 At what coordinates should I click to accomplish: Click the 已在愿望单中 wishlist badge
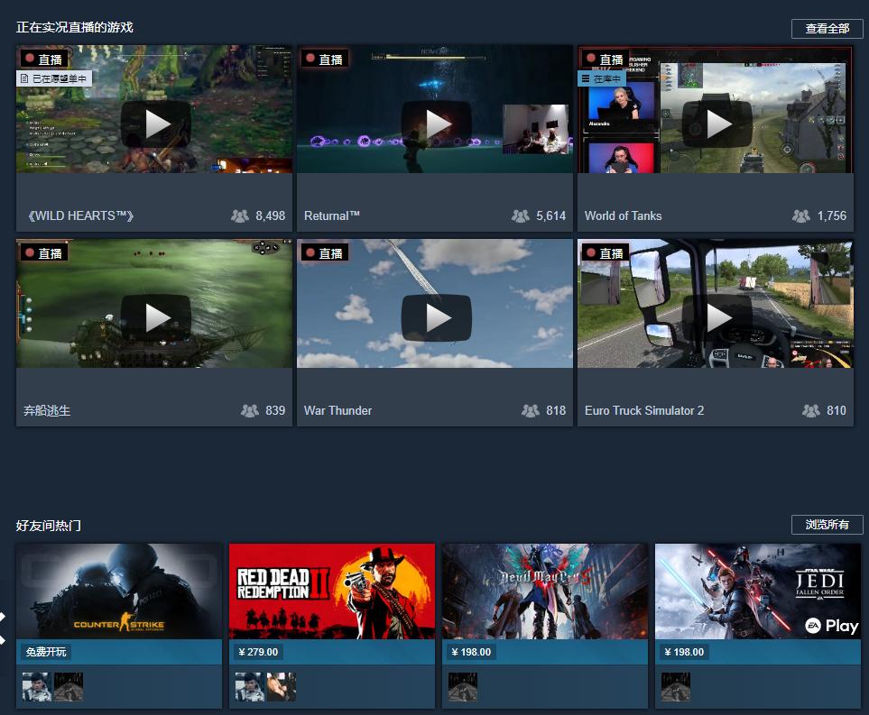pos(54,78)
